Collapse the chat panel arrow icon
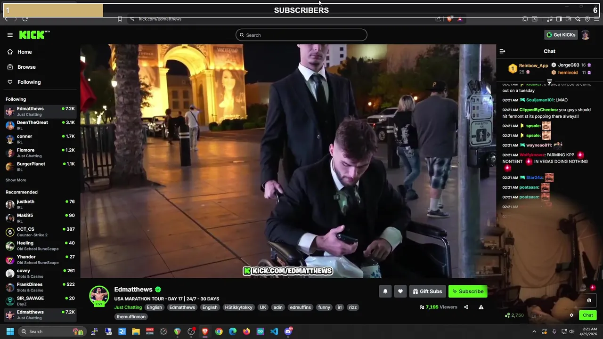The width and height of the screenshot is (603, 339). click(502, 51)
